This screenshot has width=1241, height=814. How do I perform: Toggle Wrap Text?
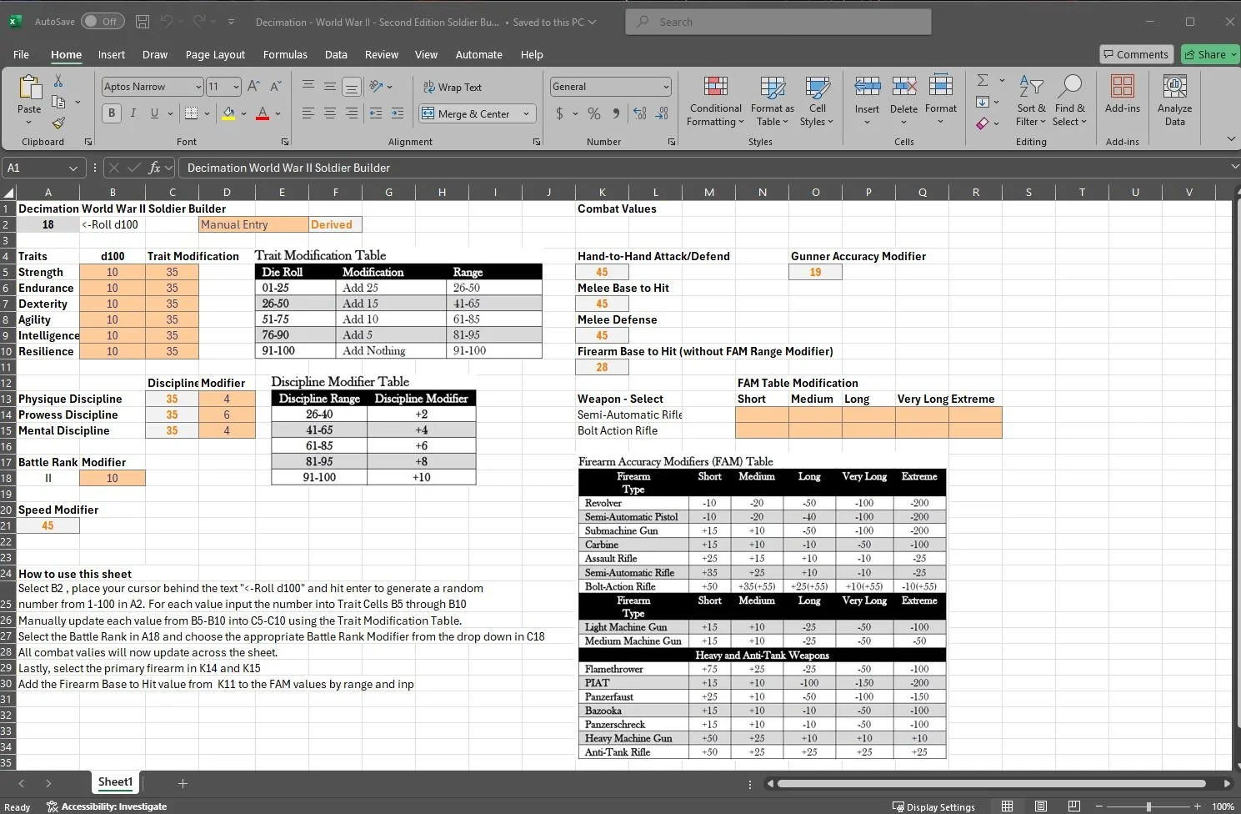(x=453, y=87)
